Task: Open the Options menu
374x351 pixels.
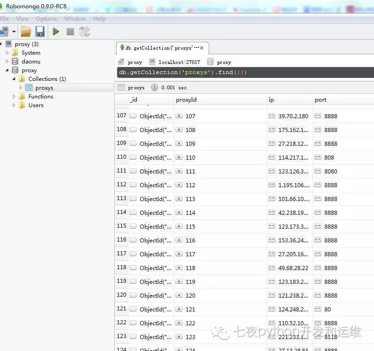Action: [x=46, y=18]
